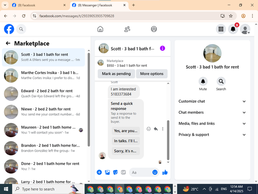Expand the Privacy & support section
This screenshot has height=194, width=258.
(x=212, y=135)
